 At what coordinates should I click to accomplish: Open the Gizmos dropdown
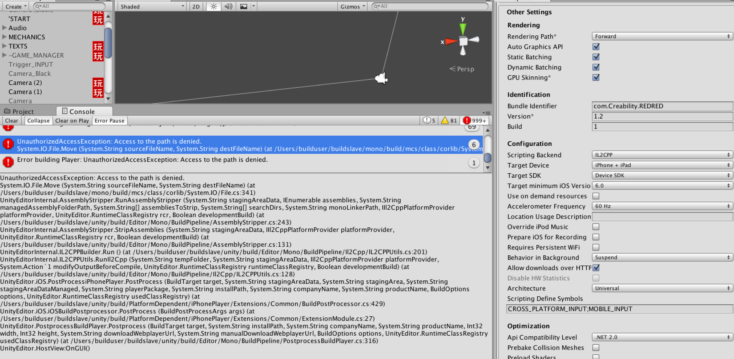(352, 6)
